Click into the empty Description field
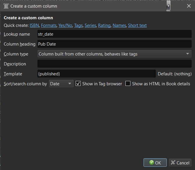Viewport: 195px width, 170px height. point(114,64)
